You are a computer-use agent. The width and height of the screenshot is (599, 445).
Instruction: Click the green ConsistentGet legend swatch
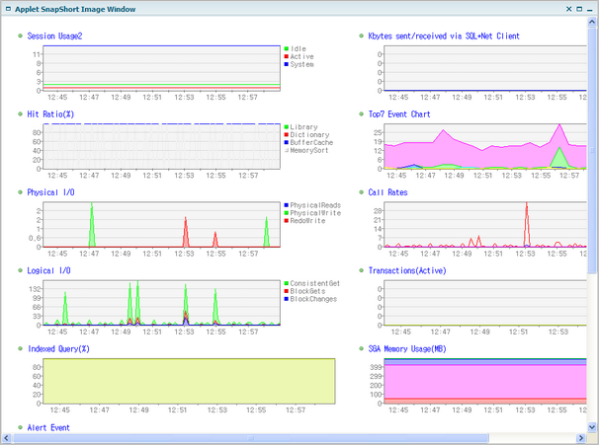(287, 283)
